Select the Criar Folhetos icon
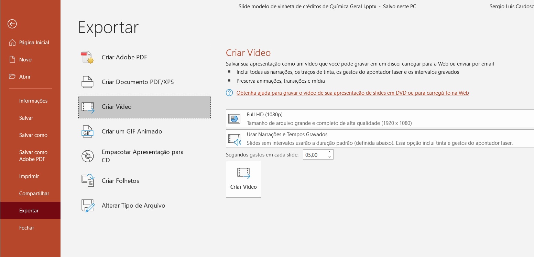The image size is (534, 257). point(87,181)
